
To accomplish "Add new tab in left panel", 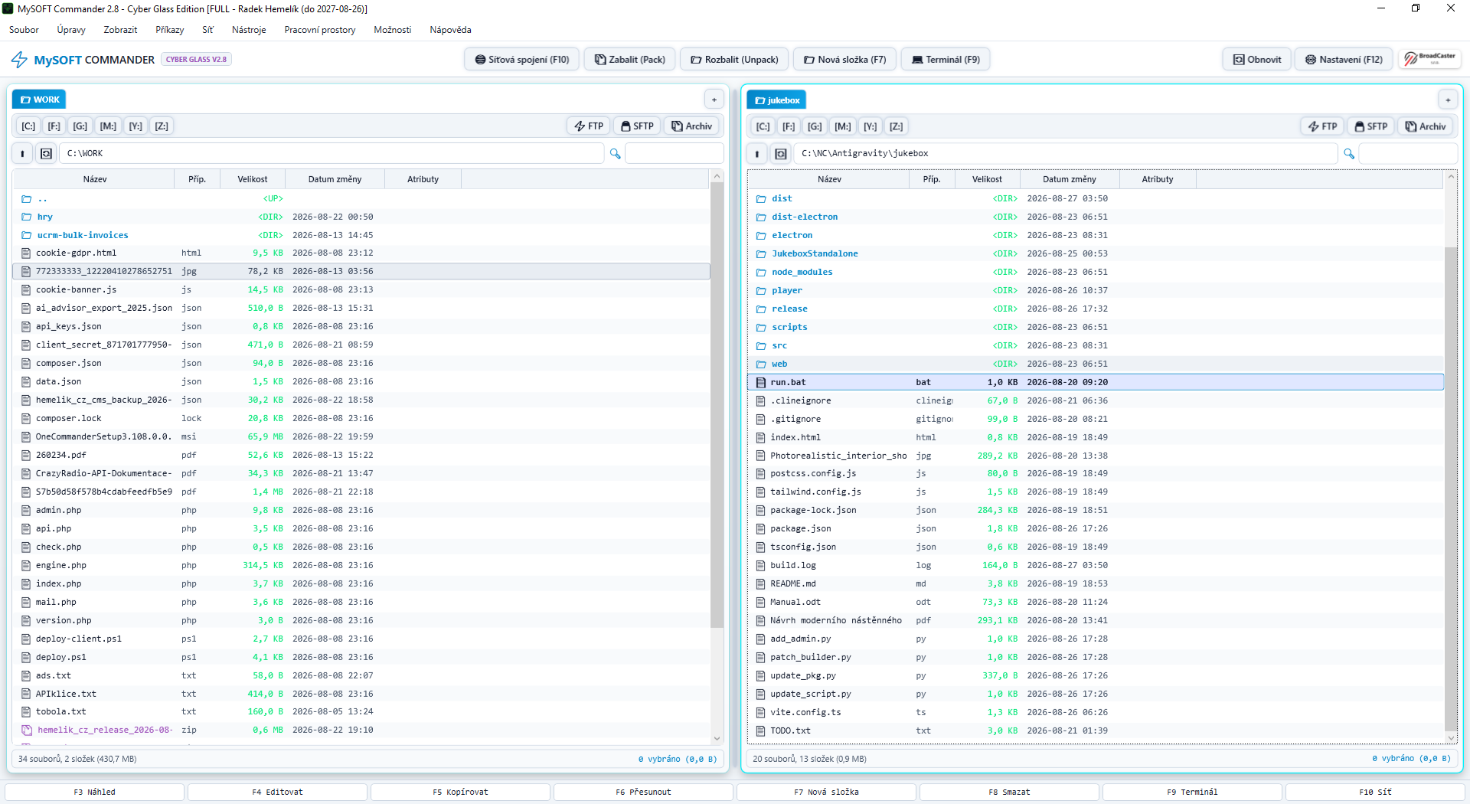I will (x=714, y=100).
